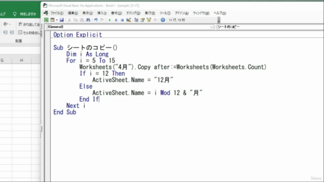Open the ファイル(F) menu
This screenshot has width=324, height=182.
coord(57,13)
